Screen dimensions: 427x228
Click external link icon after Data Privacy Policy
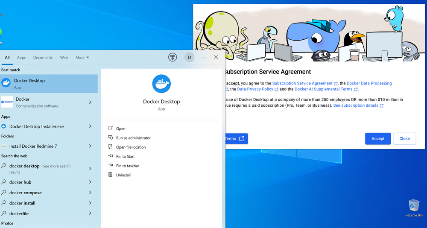pos(276,89)
